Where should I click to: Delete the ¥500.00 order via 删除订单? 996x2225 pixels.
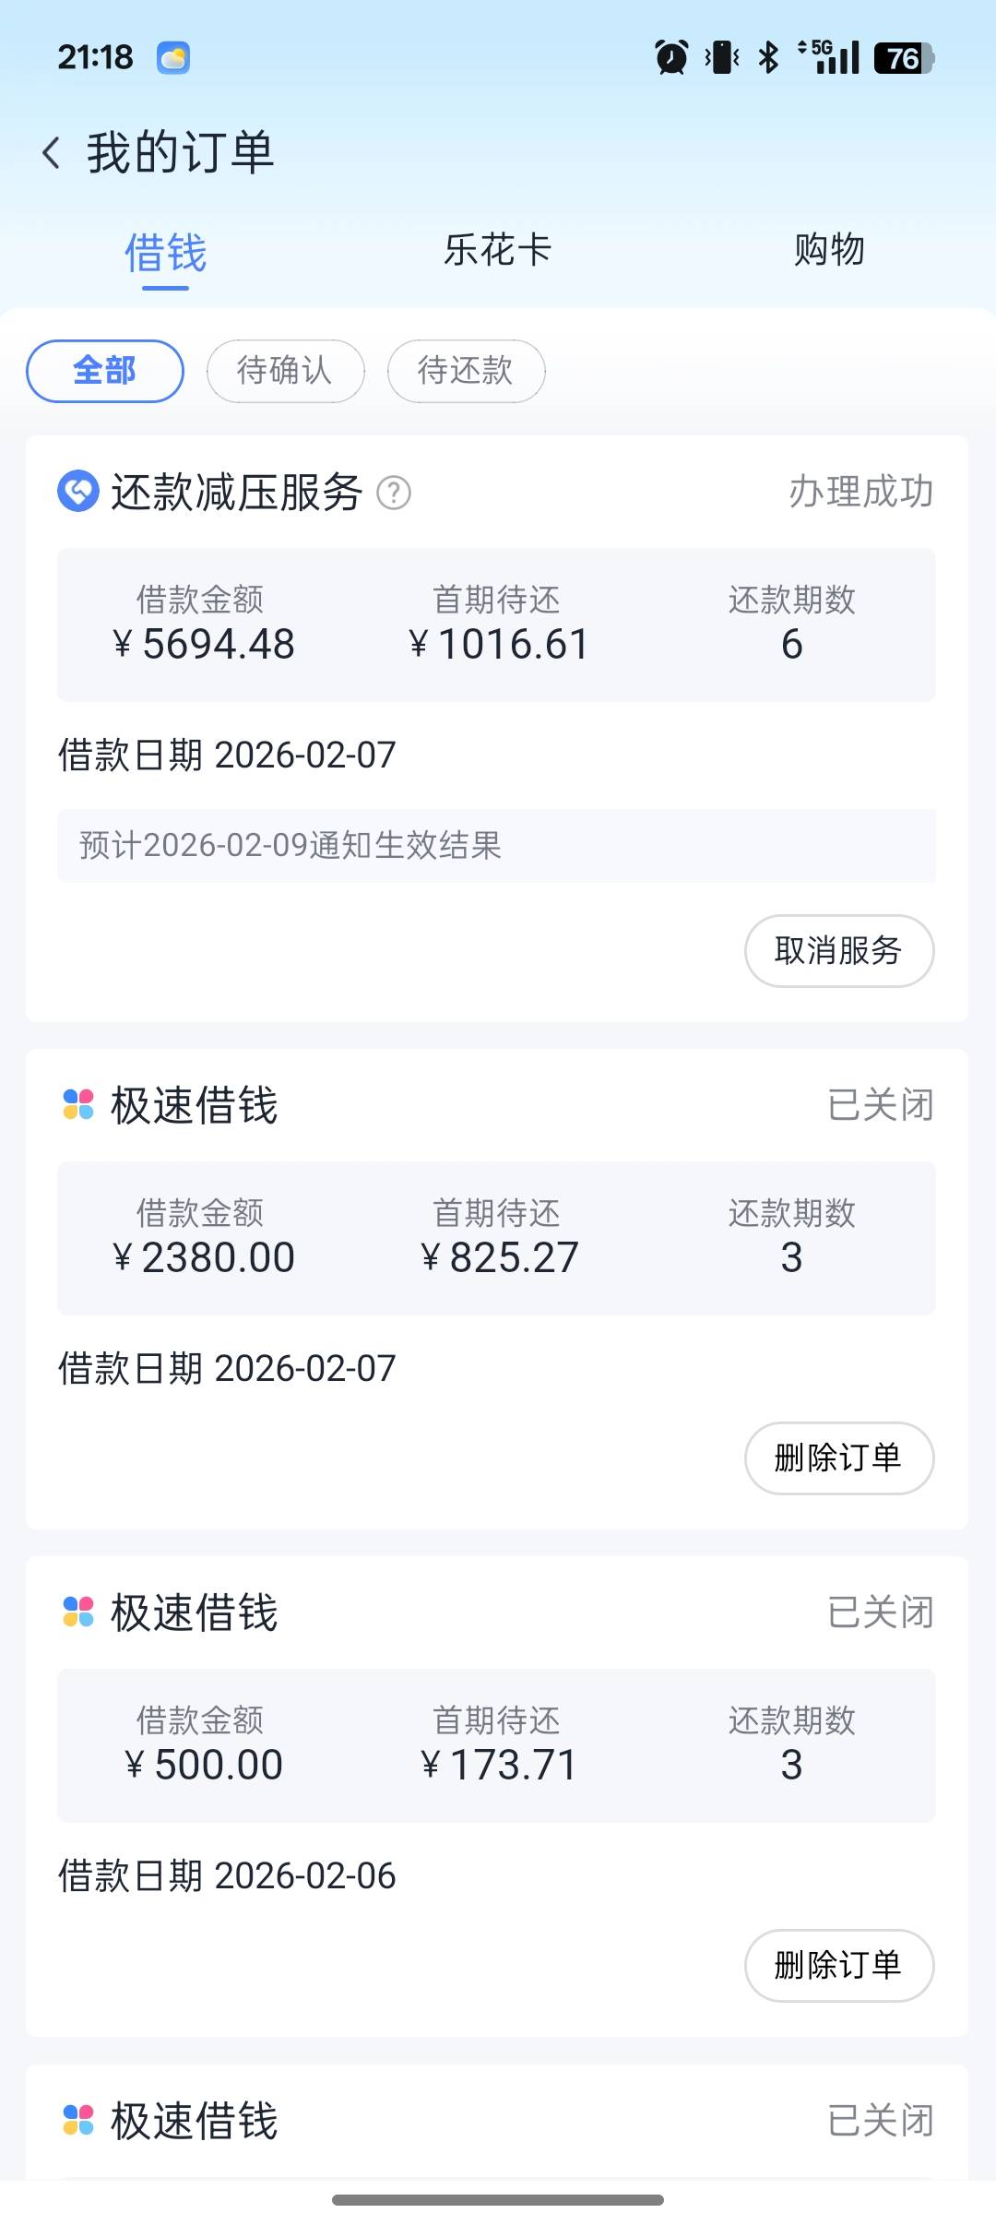(838, 1965)
